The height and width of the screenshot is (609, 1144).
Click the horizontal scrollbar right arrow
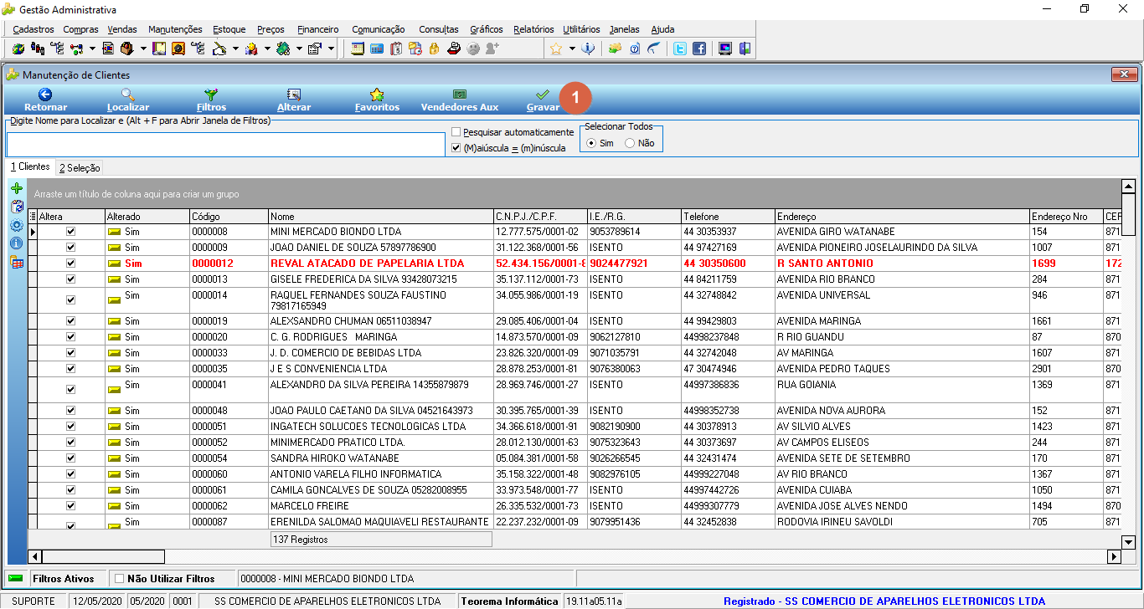(x=1114, y=556)
